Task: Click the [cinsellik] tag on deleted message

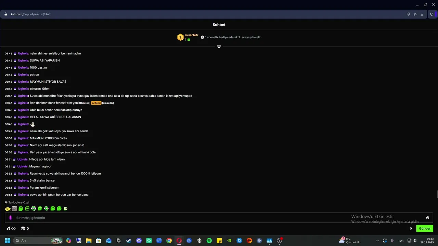Action: click(x=108, y=103)
